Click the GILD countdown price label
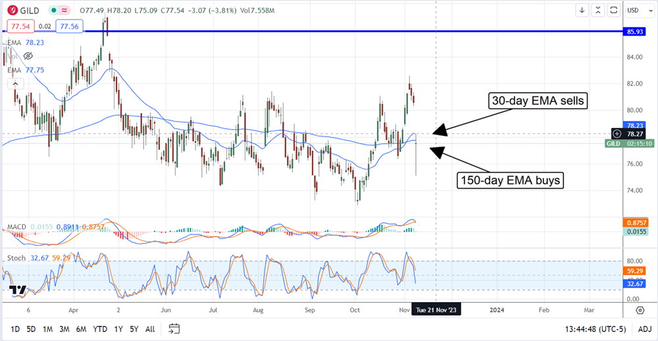 [630, 144]
